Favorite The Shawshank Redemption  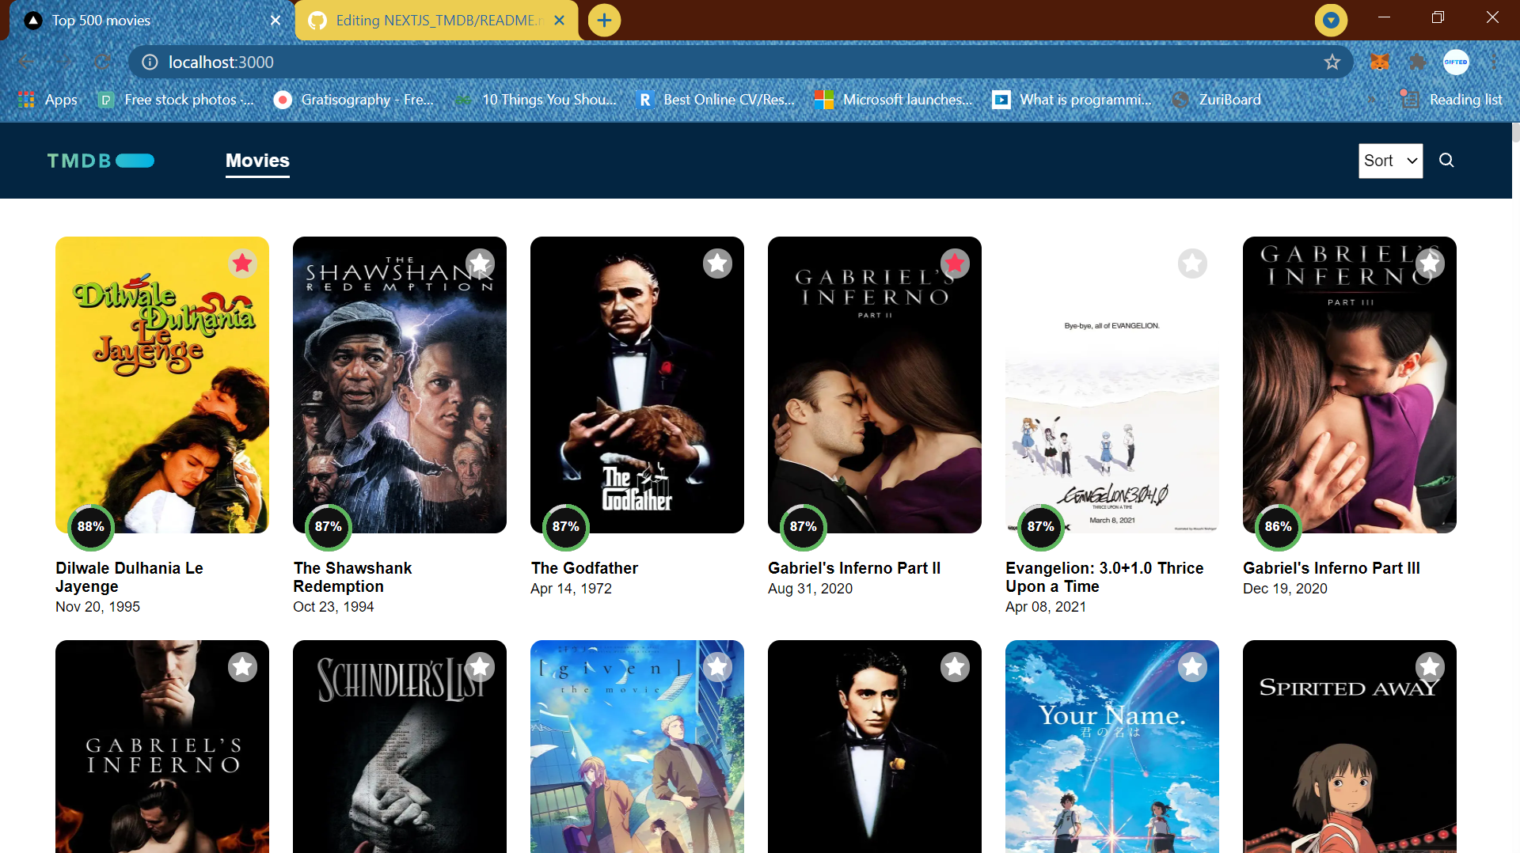pyautogui.click(x=480, y=263)
